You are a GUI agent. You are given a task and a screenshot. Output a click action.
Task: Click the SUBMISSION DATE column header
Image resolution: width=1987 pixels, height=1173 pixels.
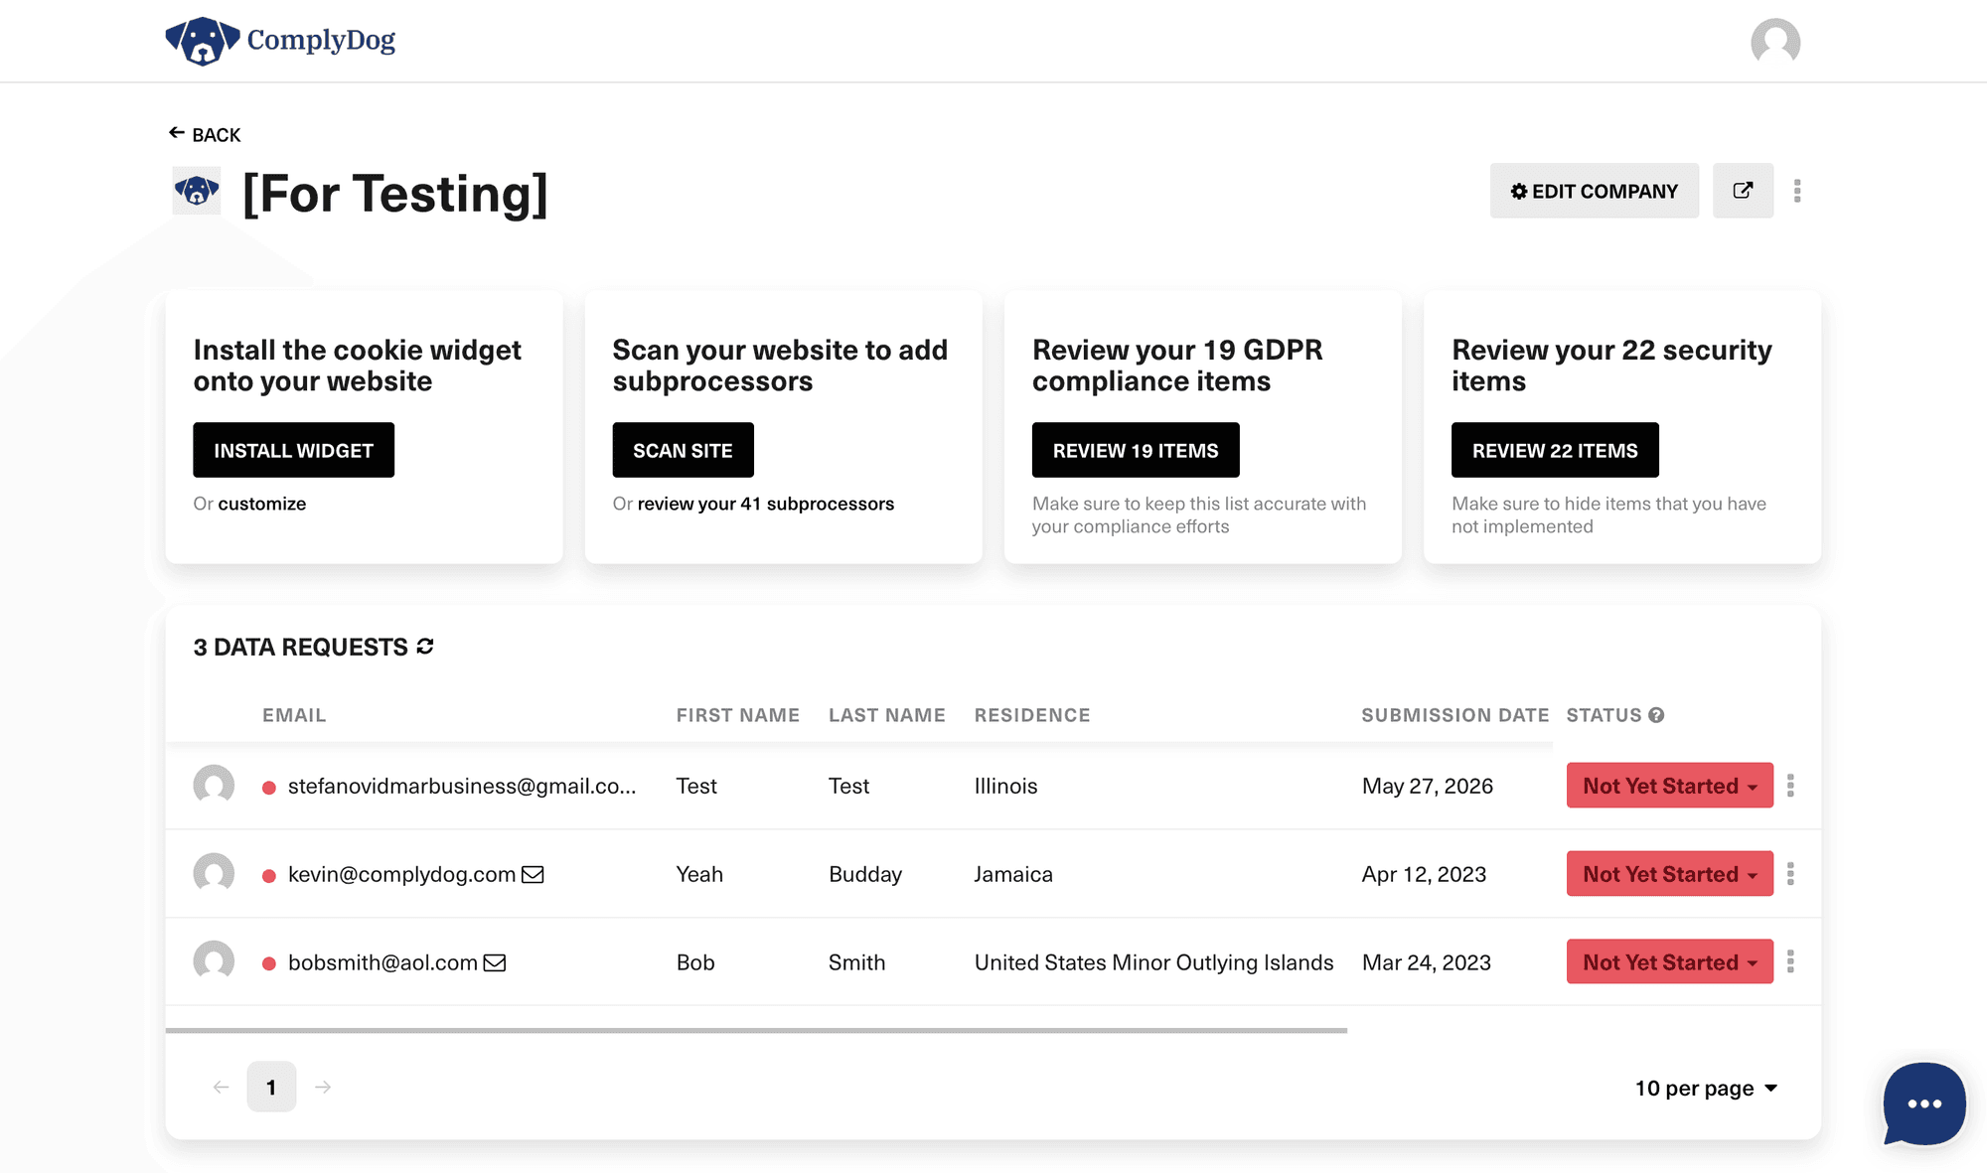(1454, 715)
